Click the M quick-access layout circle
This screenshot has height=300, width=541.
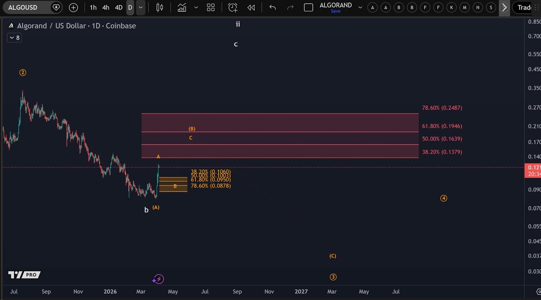point(465,7)
